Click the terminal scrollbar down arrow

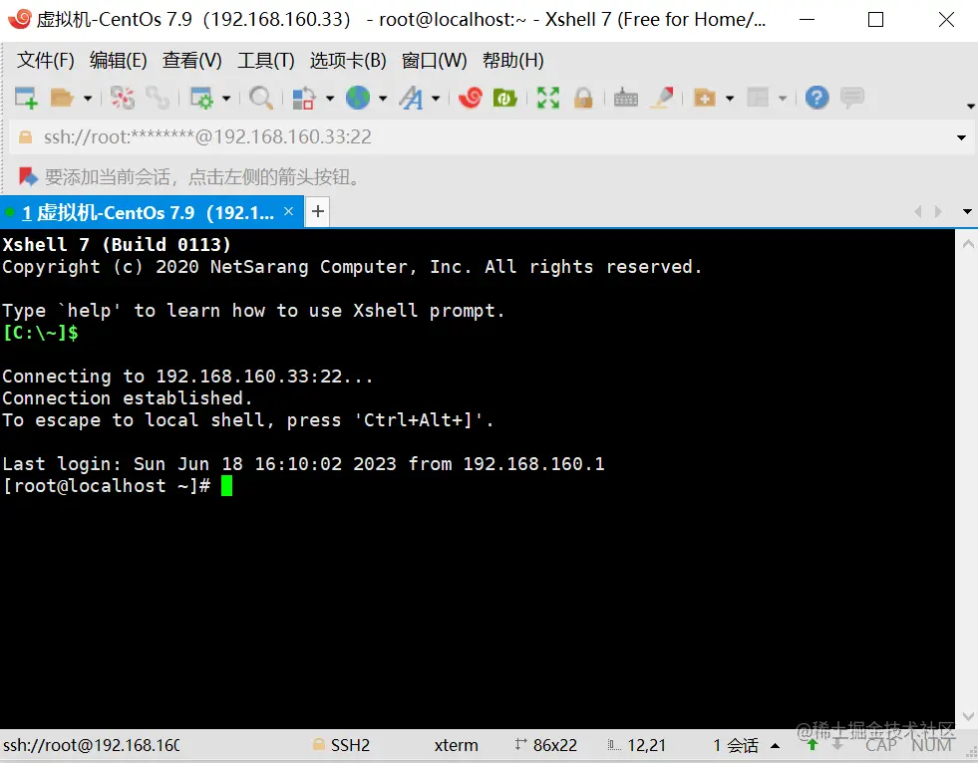[968, 715]
